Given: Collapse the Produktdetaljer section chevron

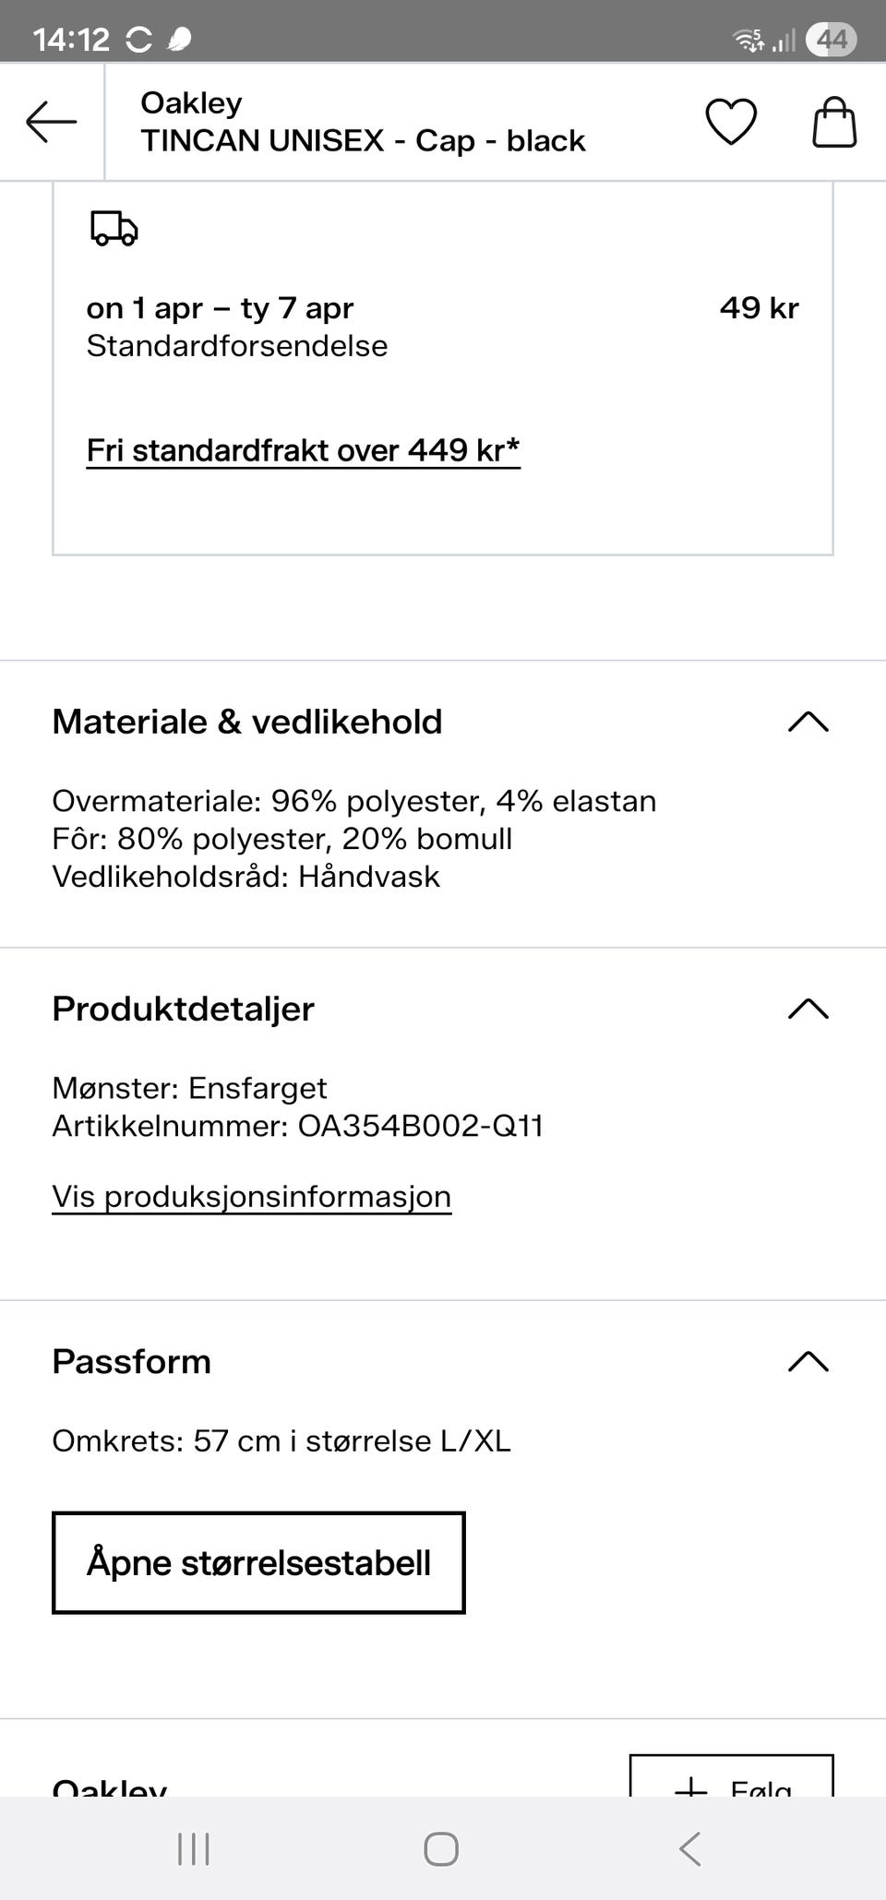Looking at the screenshot, I should pos(808,1009).
